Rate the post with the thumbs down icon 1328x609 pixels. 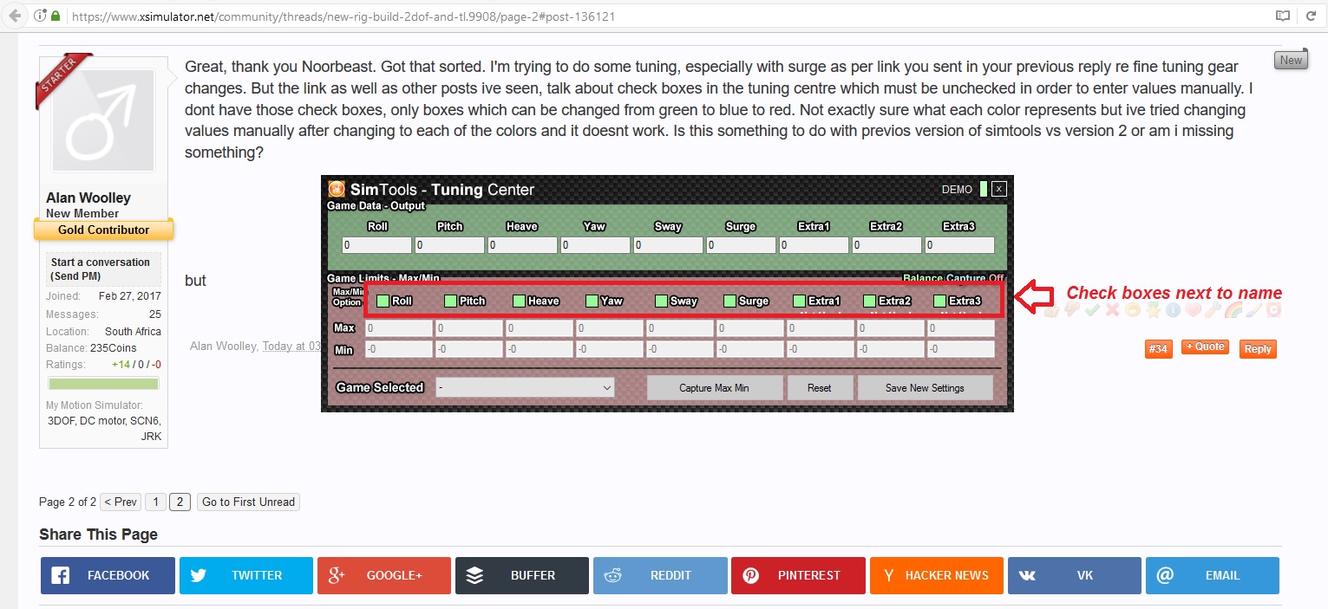pos(1072,309)
